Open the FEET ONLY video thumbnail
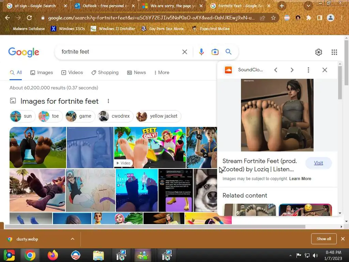This screenshot has height=262, width=349. pos(150,147)
